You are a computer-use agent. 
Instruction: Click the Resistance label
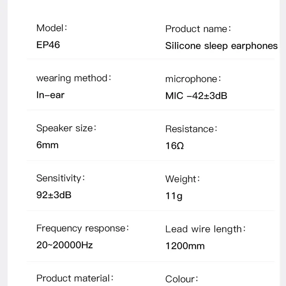point(191,129)
